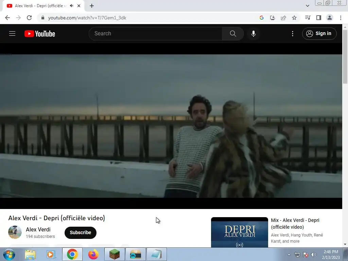Launch Windows Media Player taskbar icon
The height and width of the screenshot is (261, 348).
pos(51,254)
